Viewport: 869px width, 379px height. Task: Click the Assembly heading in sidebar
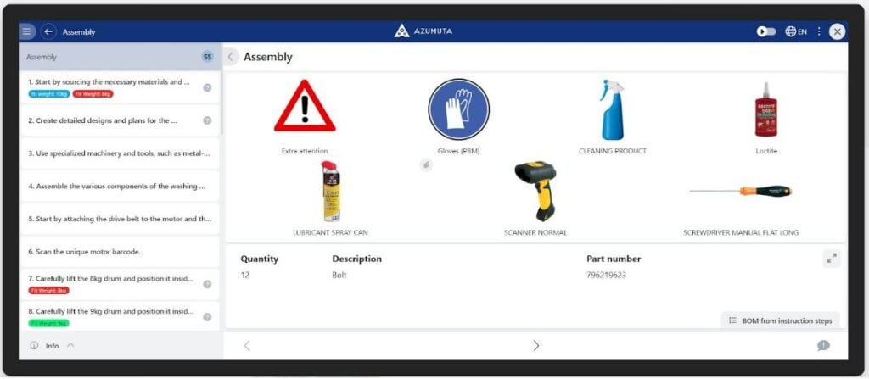(42, 57)
